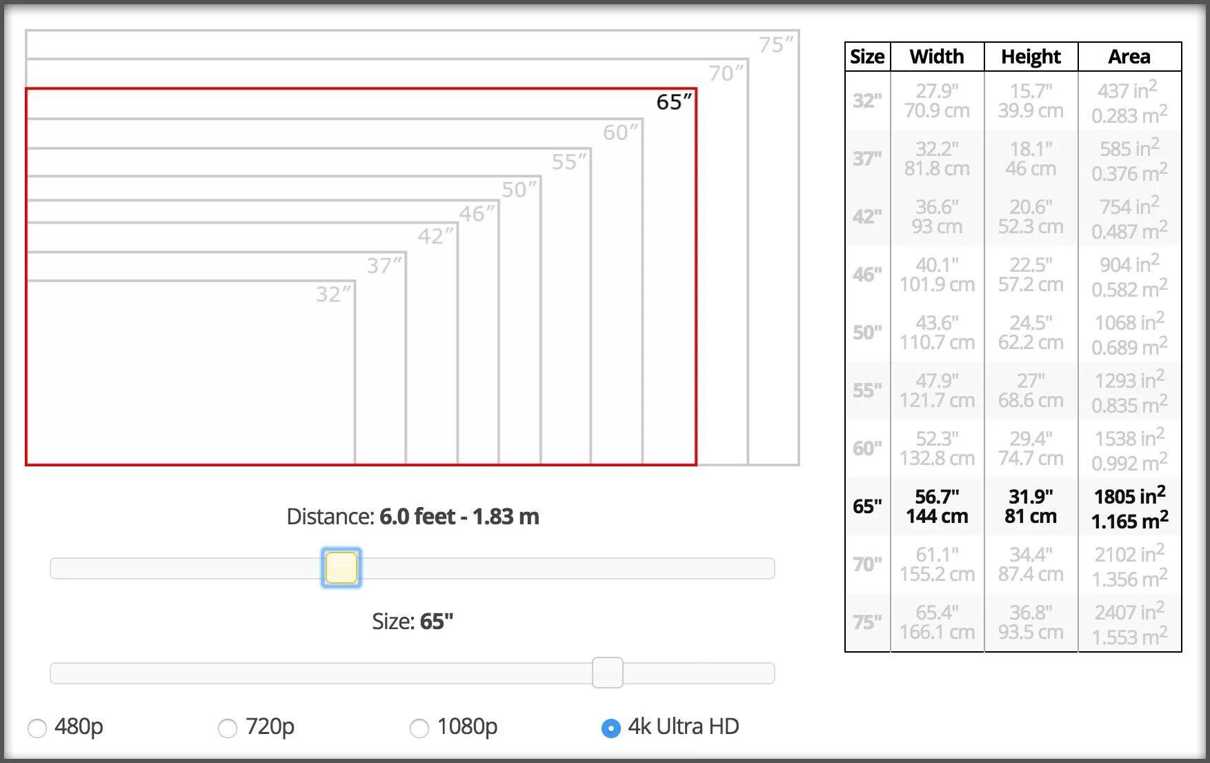Viewport: 1210px width, 763px height.
Task: Click the 75″ label in the diagram
Action: pos(776,45)
